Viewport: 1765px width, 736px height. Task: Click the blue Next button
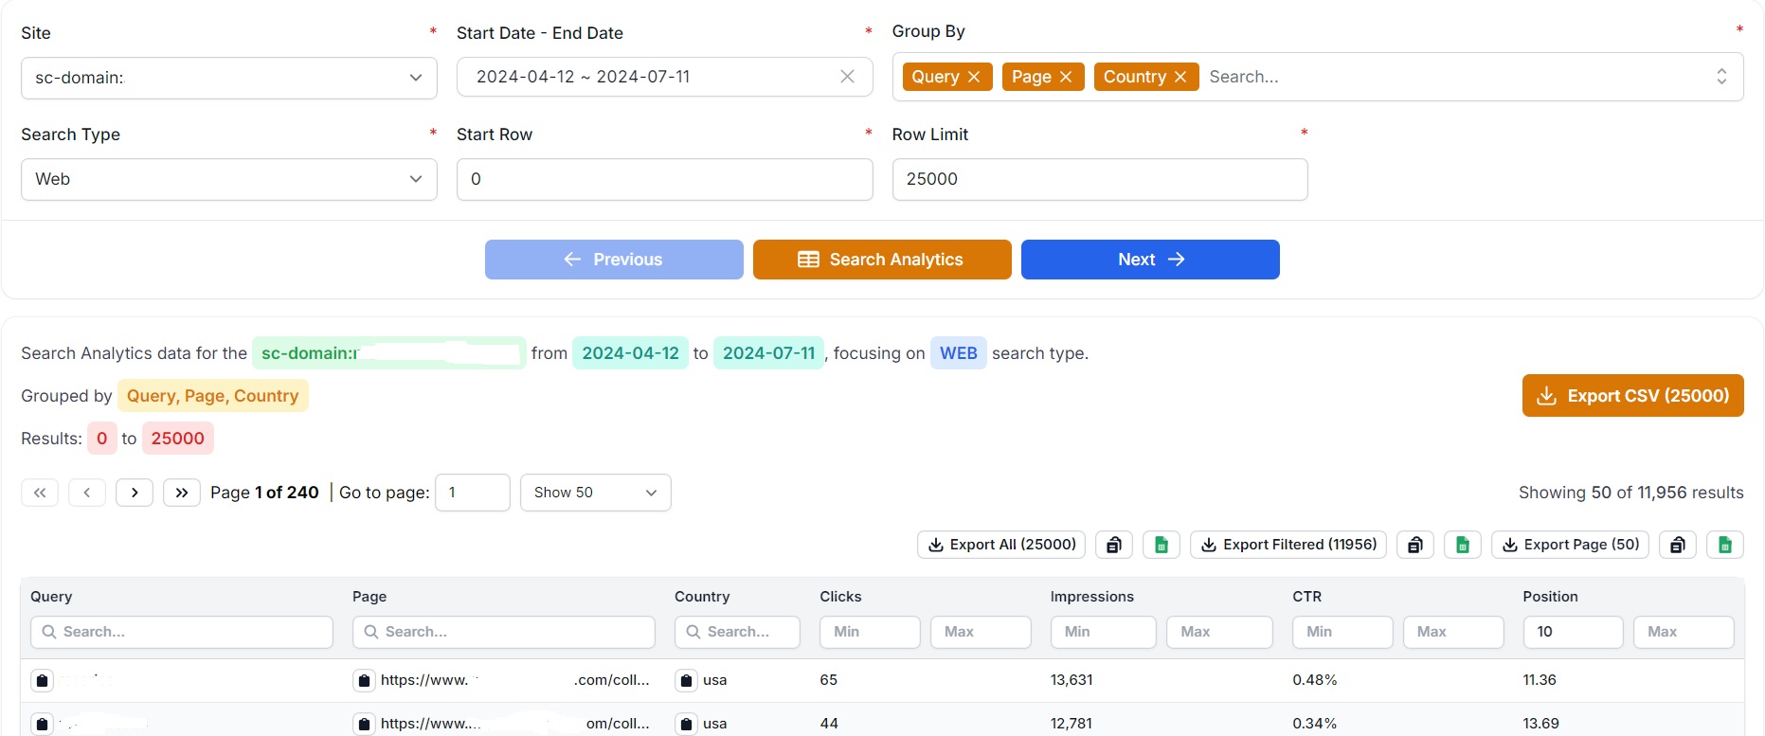click(1149, 260)
